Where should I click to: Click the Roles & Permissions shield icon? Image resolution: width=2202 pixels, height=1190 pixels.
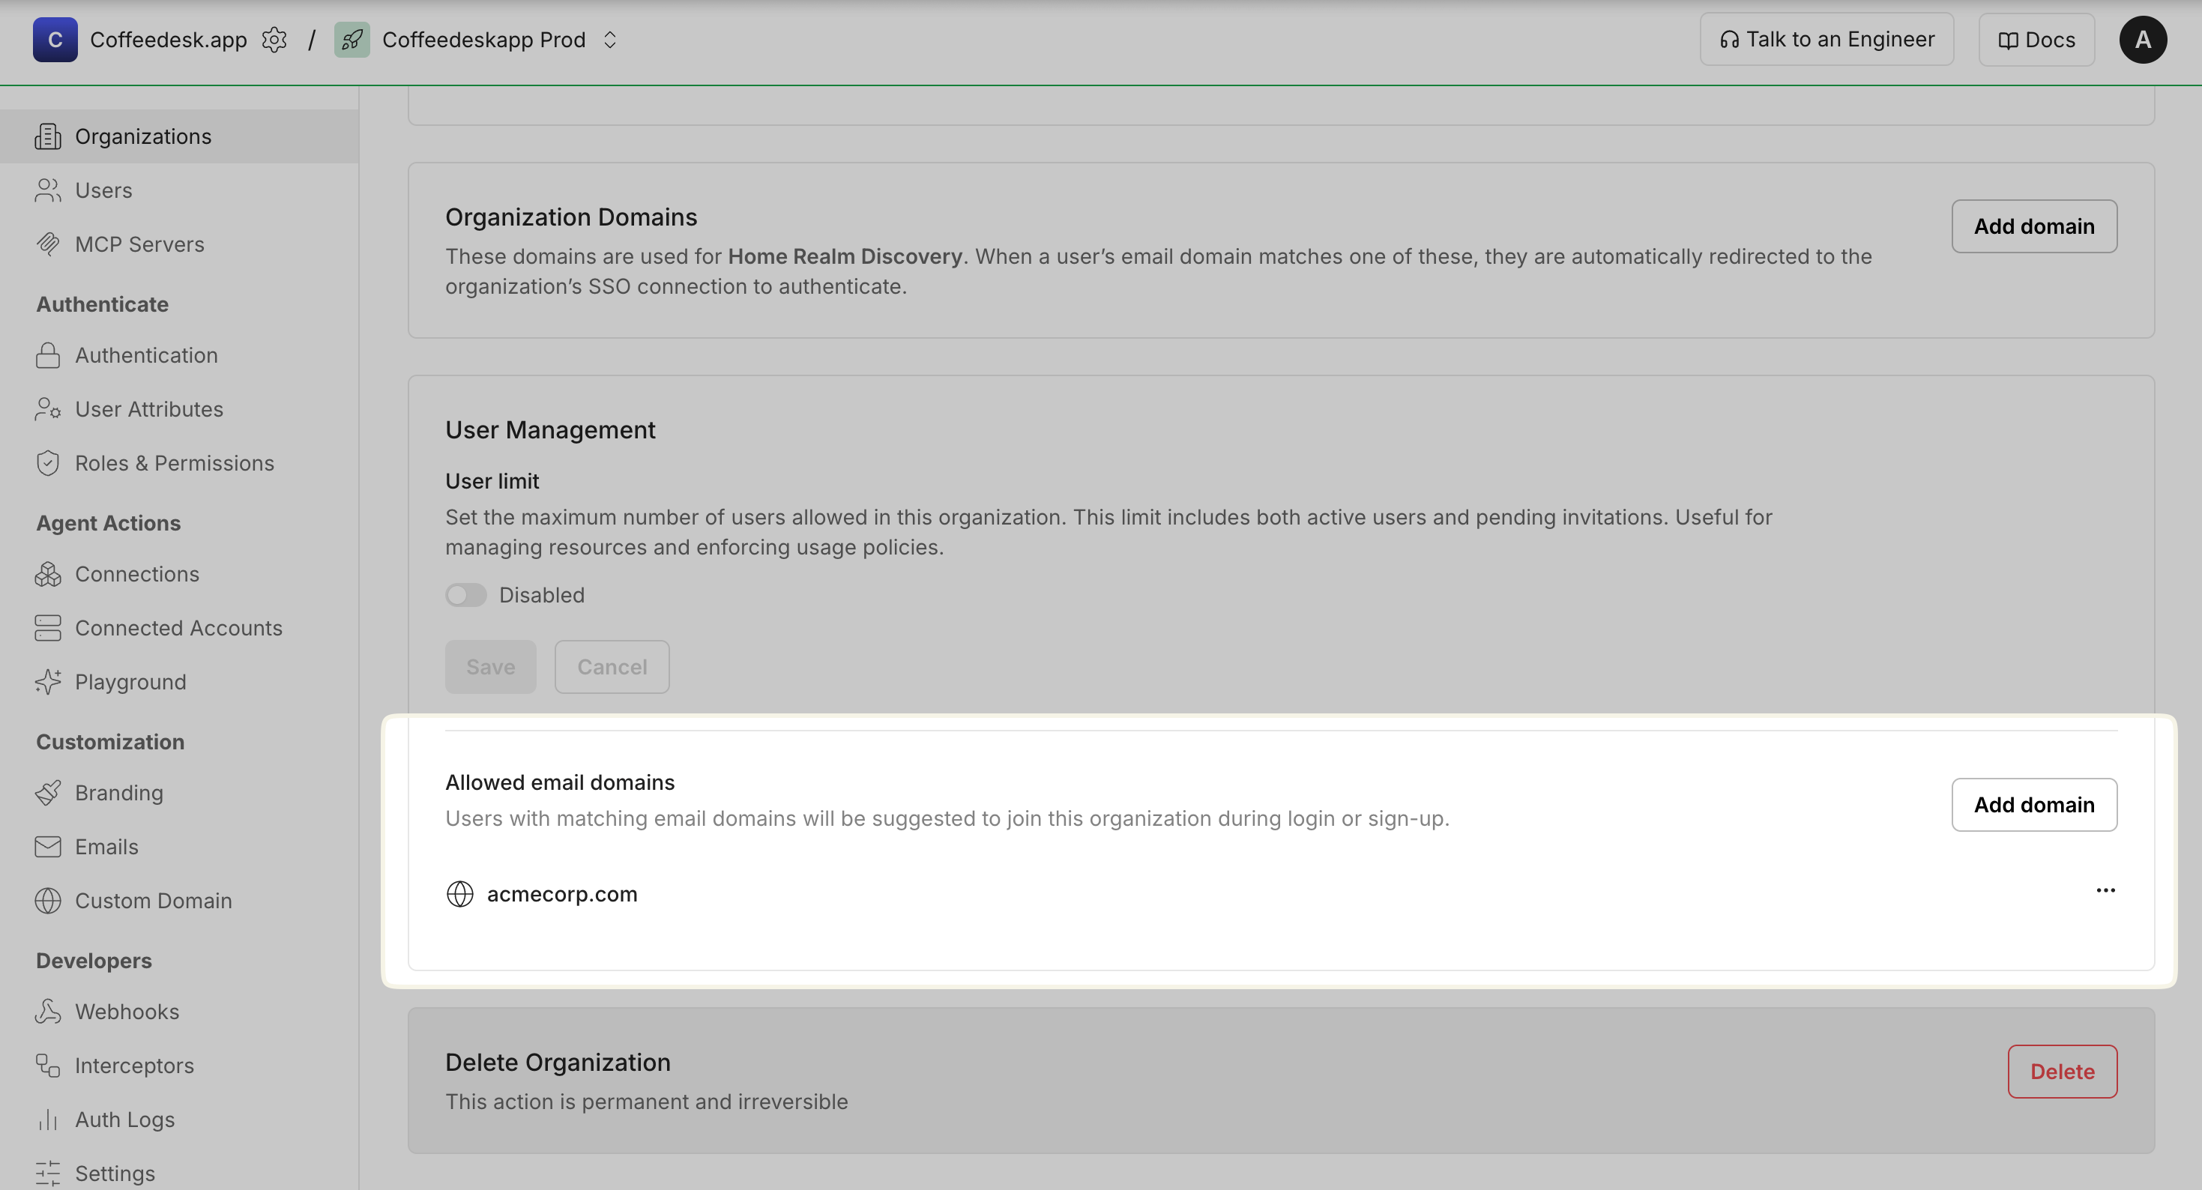48,462
